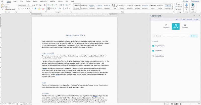Clear all formatting icon
Viewport: 201px width, 105px height.
(44, 5)
